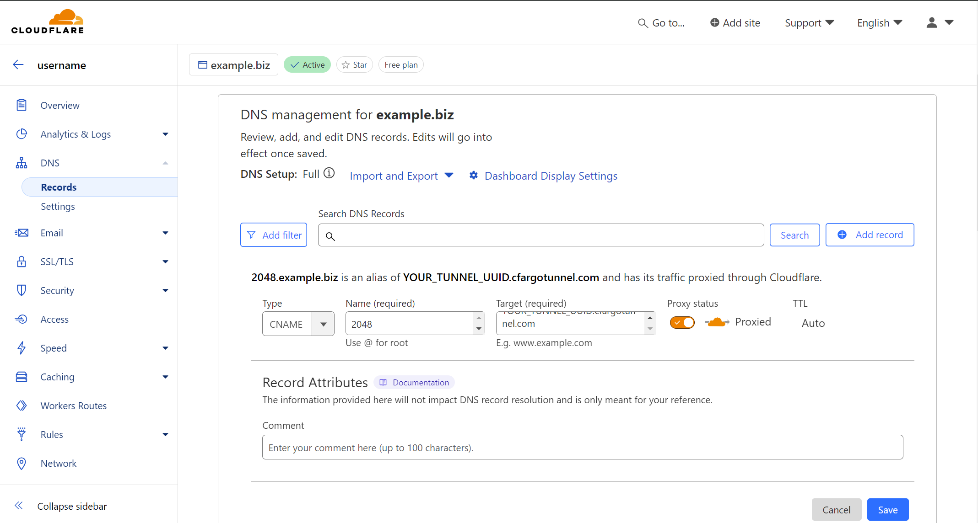Click the Caching storage icon

pos(22,377)
